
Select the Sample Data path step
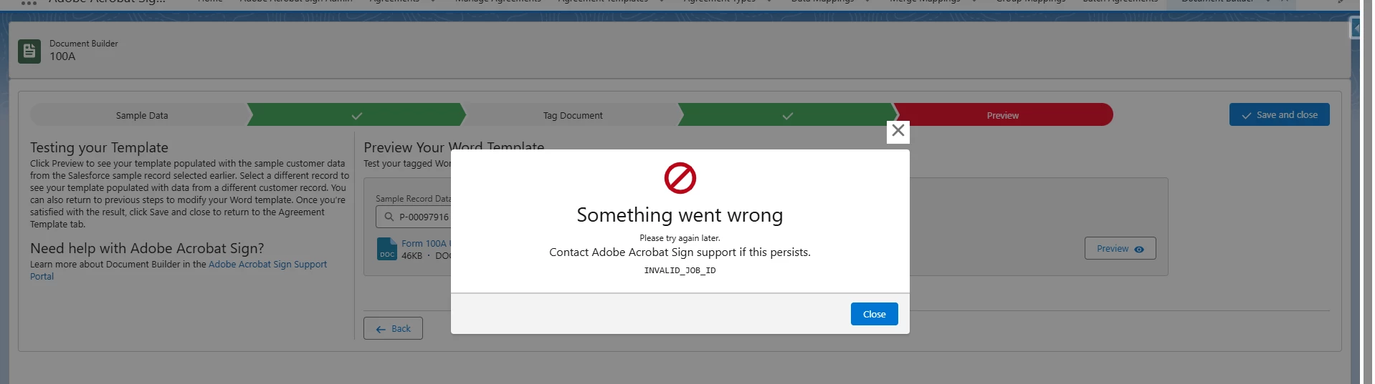142,115
